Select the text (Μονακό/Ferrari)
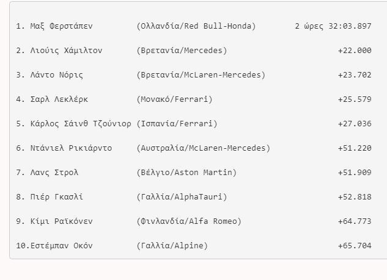This screenshot has height=280, width=387. point(175,99)
